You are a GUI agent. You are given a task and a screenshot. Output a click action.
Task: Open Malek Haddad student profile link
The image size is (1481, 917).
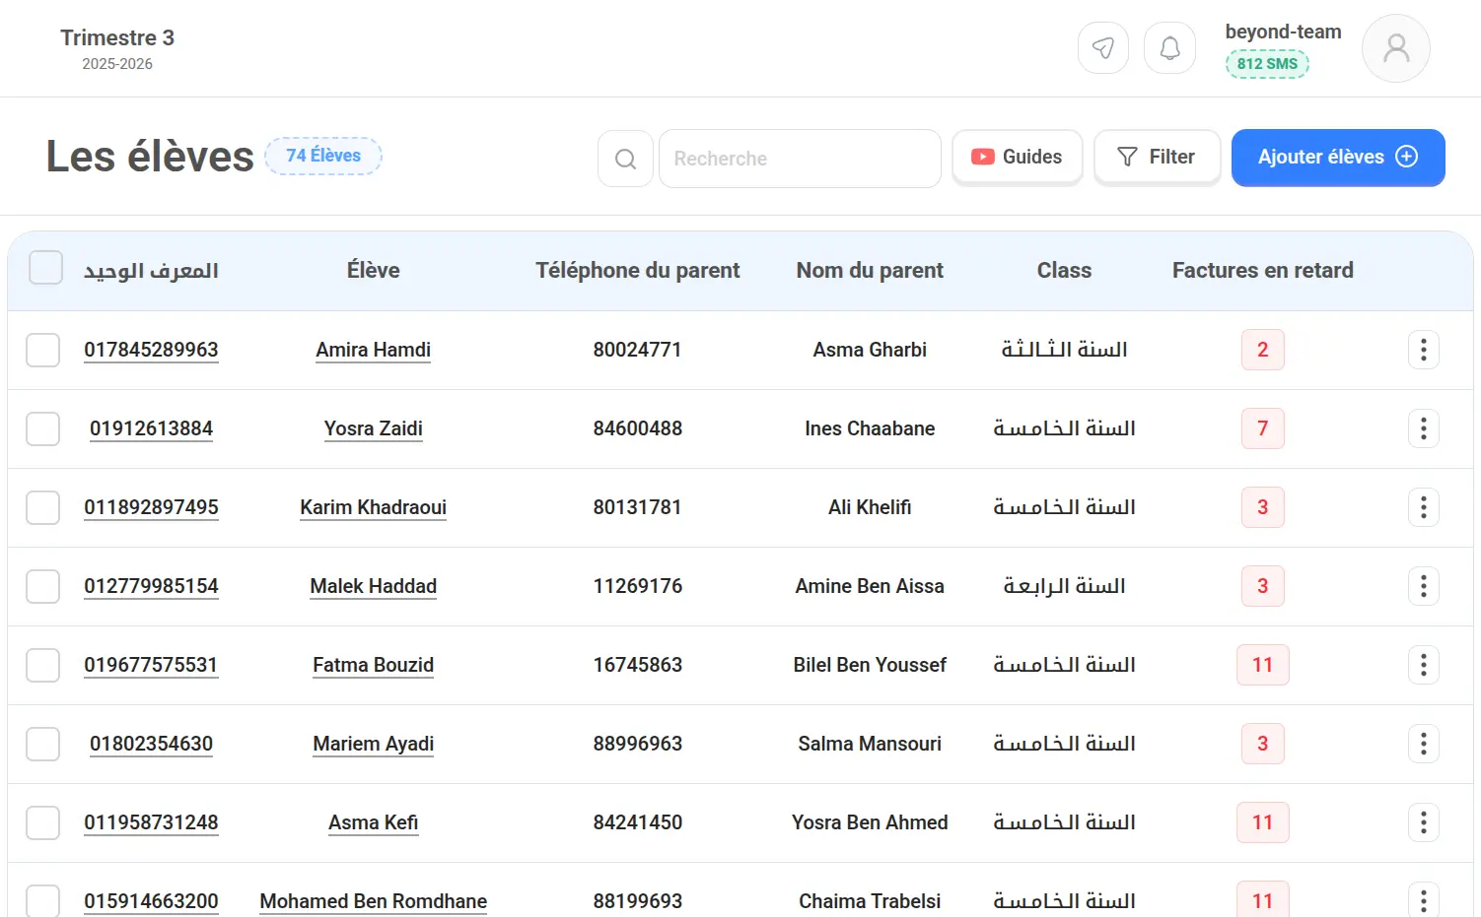[373, 586]
